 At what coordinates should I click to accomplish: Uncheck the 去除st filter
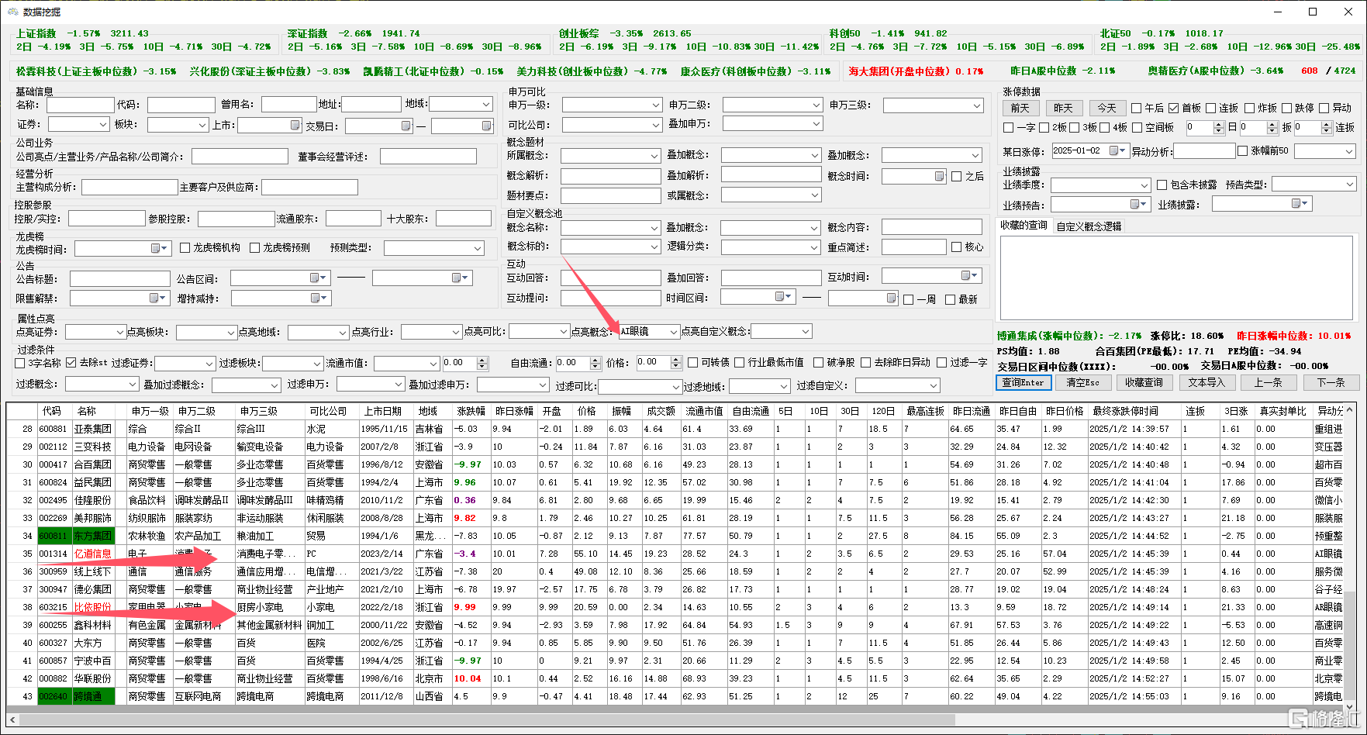point(71,363)
